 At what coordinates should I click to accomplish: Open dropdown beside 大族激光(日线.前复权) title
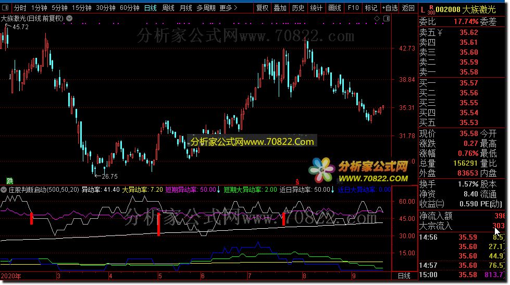69,19
